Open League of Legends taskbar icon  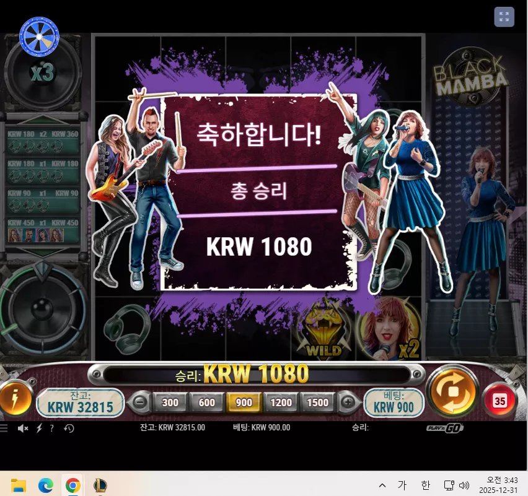pos(100,485)
